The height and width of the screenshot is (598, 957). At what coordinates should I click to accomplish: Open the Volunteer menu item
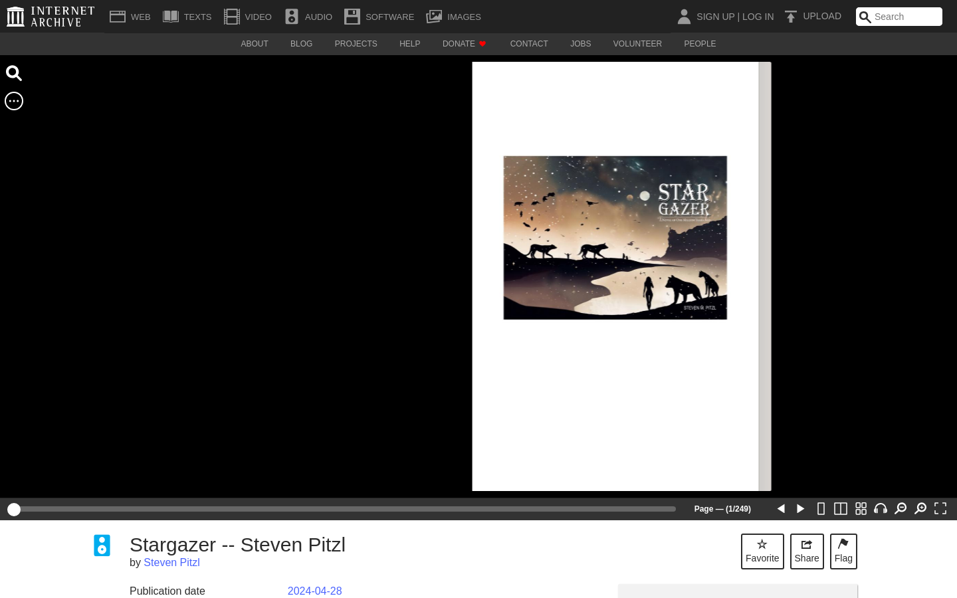637,44
